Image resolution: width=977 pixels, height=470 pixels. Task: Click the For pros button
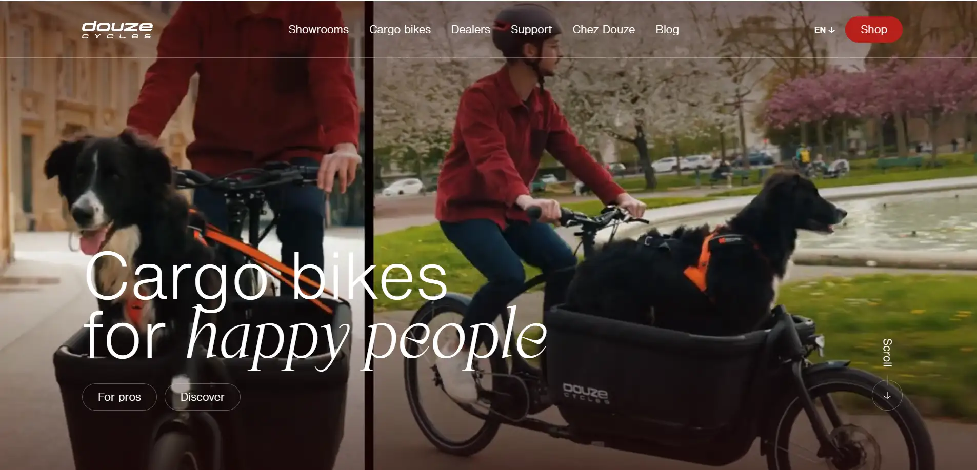click(119, 397)
